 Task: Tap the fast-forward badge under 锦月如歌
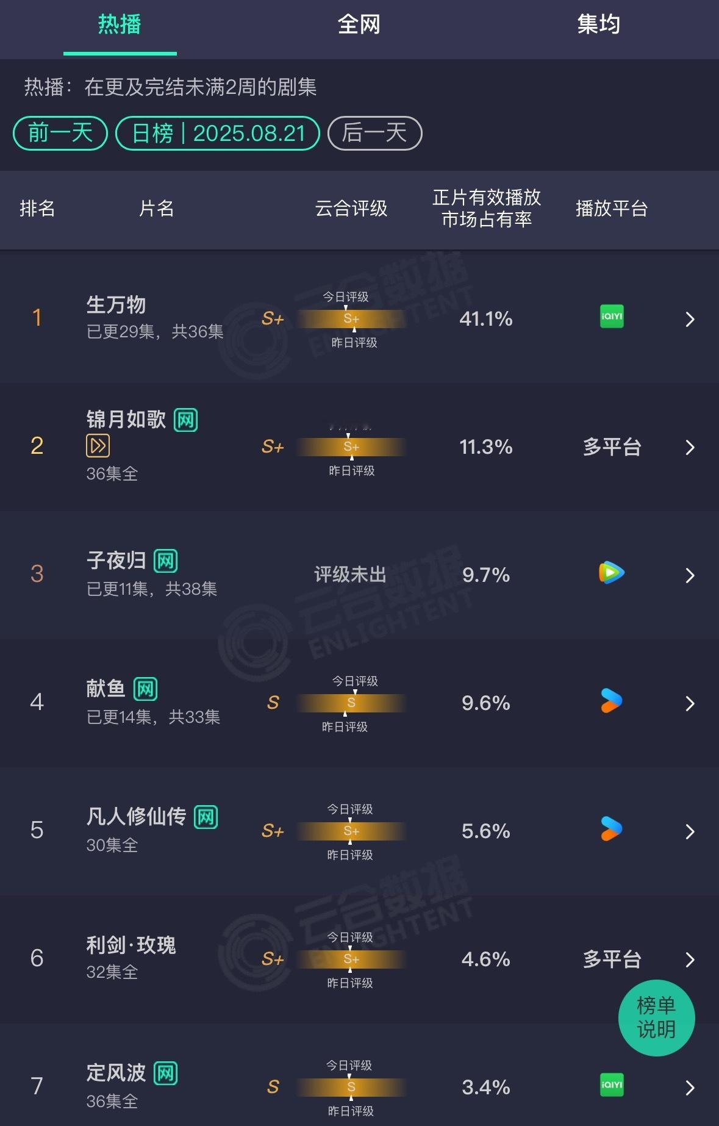98,446
